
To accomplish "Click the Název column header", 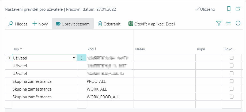I will click(140, 49).
